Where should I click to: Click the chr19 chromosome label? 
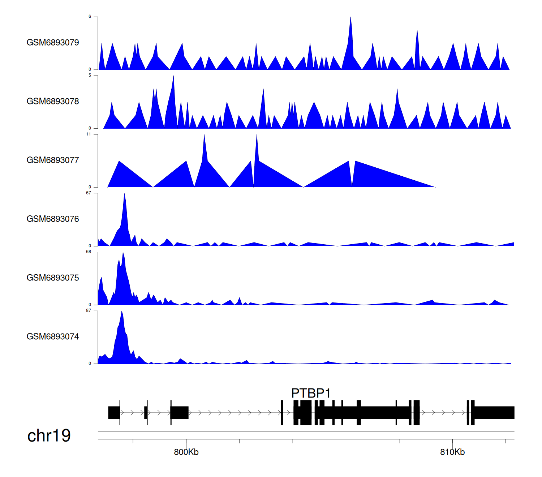point(49,436)
